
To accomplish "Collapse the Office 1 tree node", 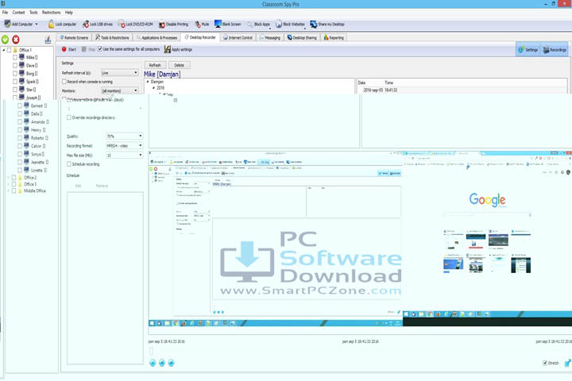I will tap(4, 50).
